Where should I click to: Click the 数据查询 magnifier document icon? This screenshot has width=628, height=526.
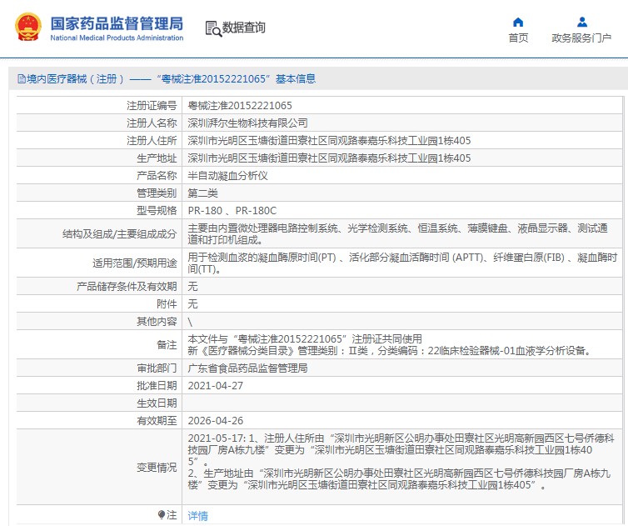coord(212,28)
